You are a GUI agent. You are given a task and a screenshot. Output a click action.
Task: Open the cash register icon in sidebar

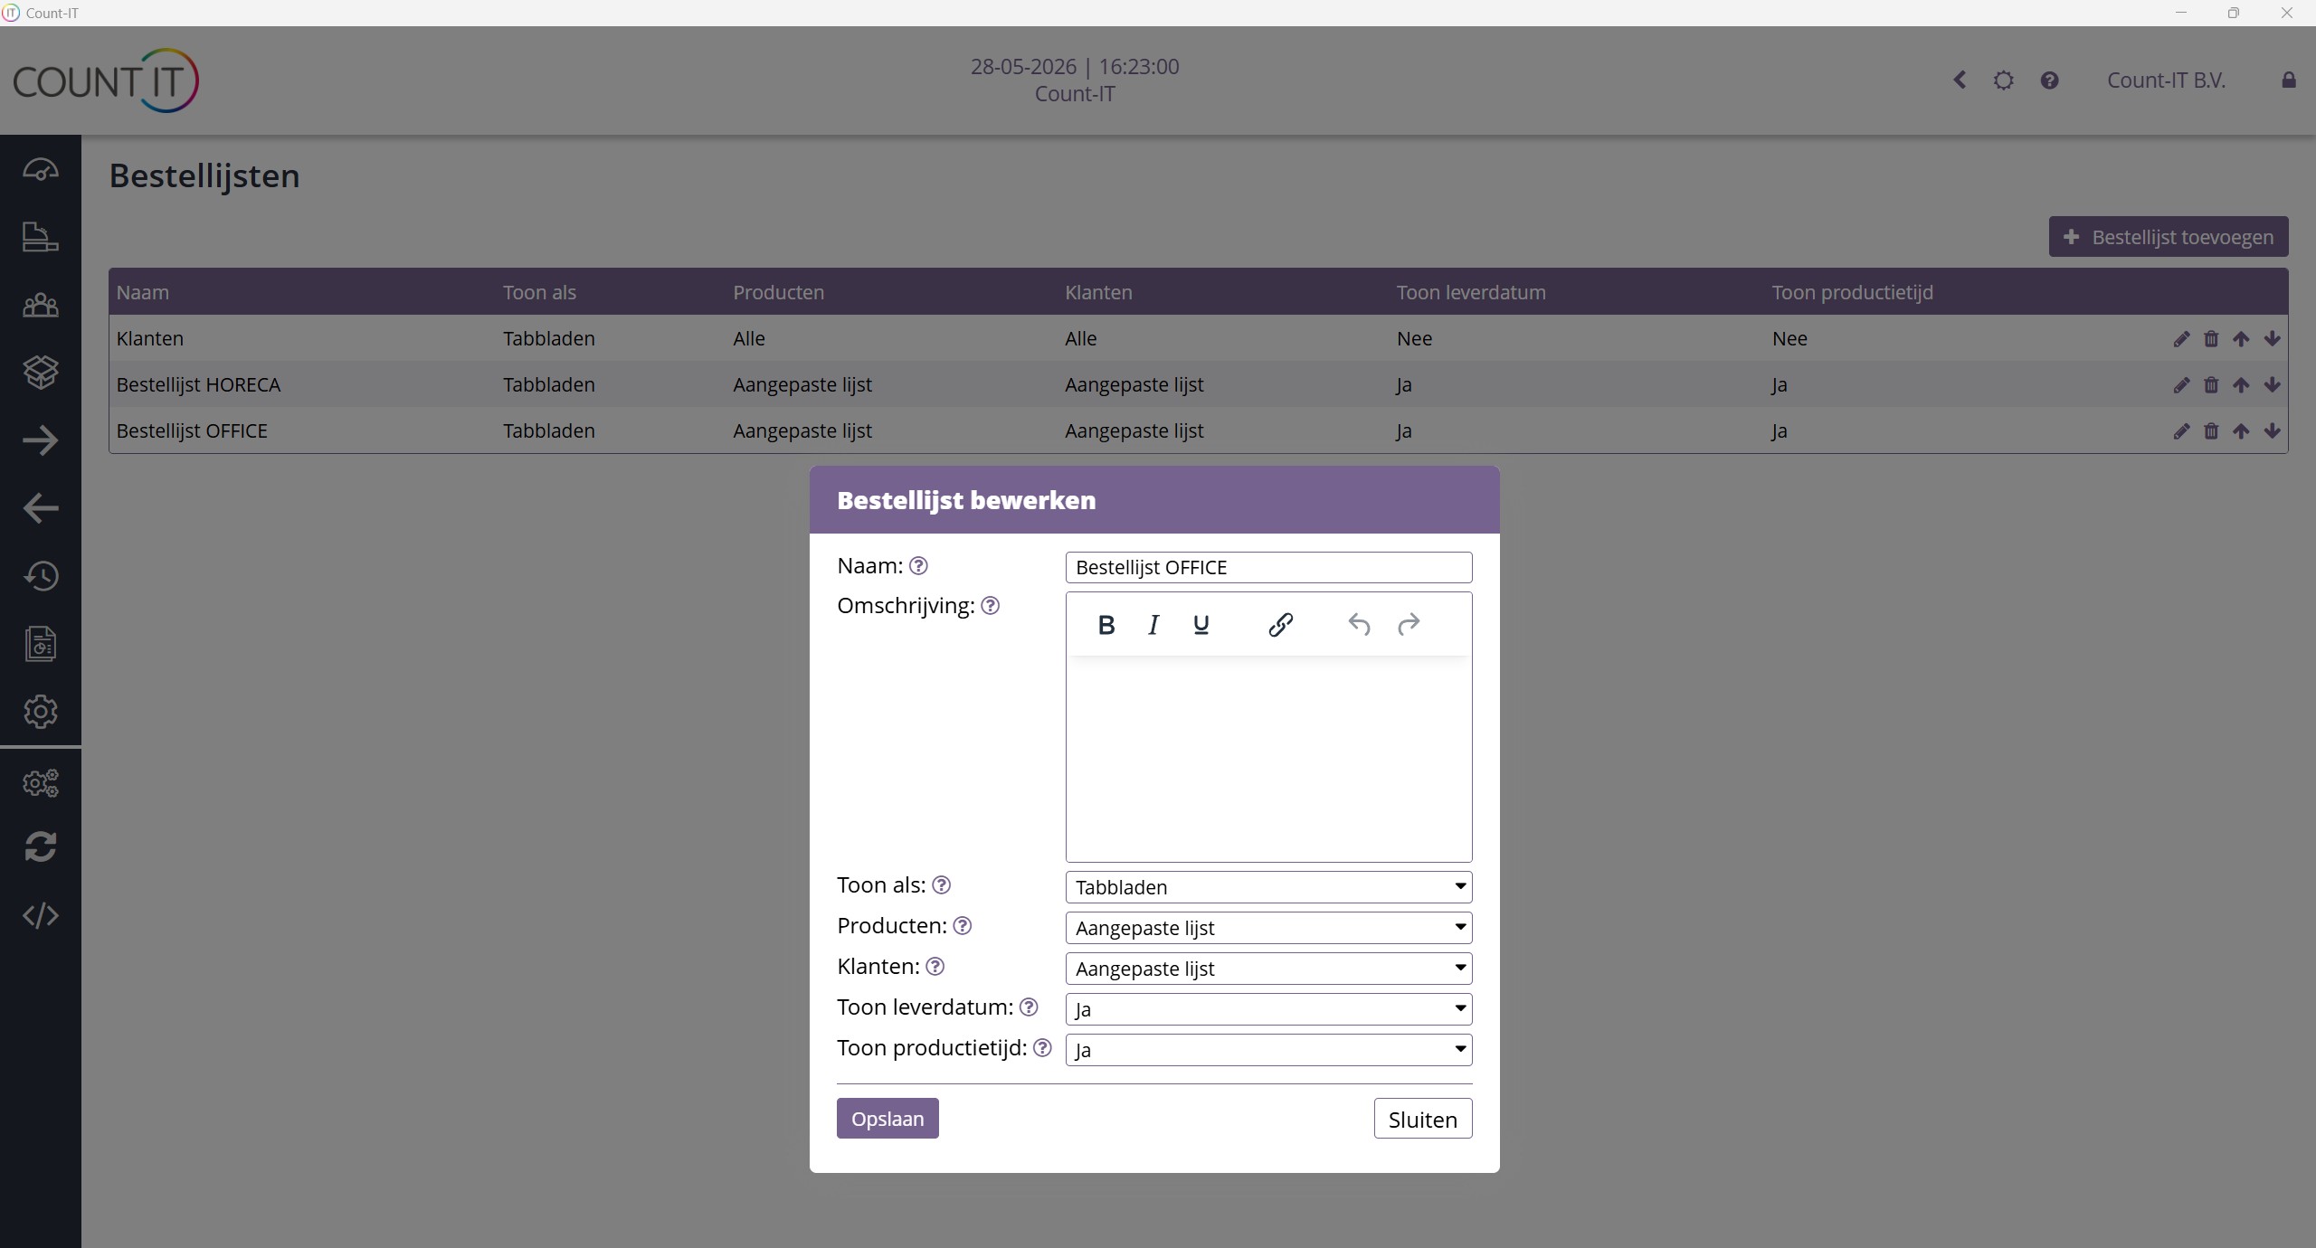click(x=41, y=237)
